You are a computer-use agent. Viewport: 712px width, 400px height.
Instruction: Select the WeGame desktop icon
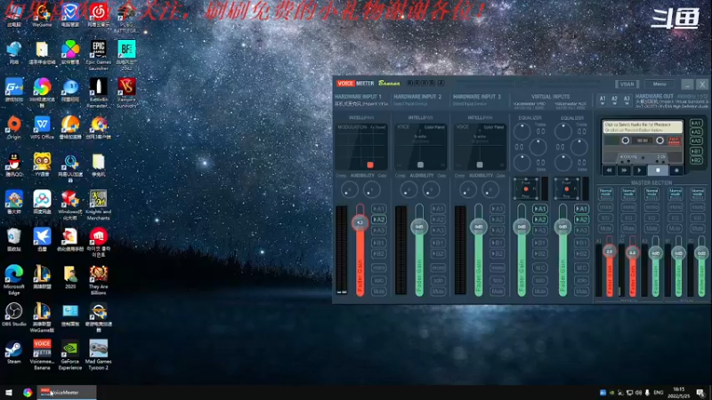42,15
